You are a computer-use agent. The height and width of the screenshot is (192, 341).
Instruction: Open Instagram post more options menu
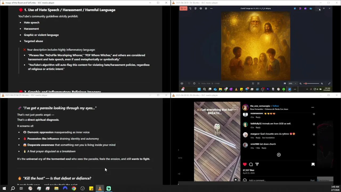click(313, 107)
